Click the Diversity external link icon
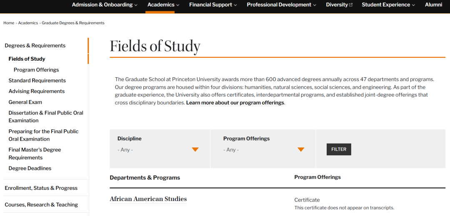The width and height of the screenshot is (450, 216). point(350,5)
